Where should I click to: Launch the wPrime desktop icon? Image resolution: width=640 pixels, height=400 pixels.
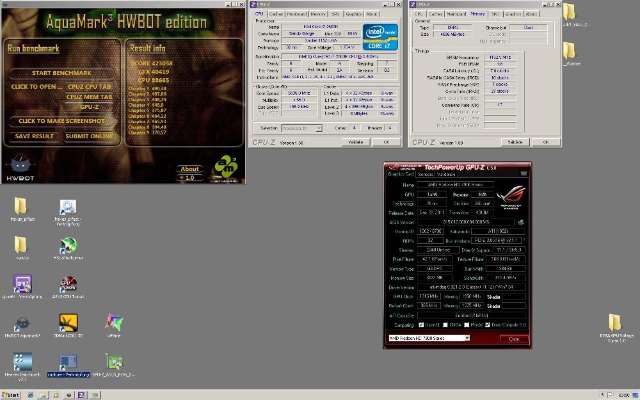coord(113,323)
